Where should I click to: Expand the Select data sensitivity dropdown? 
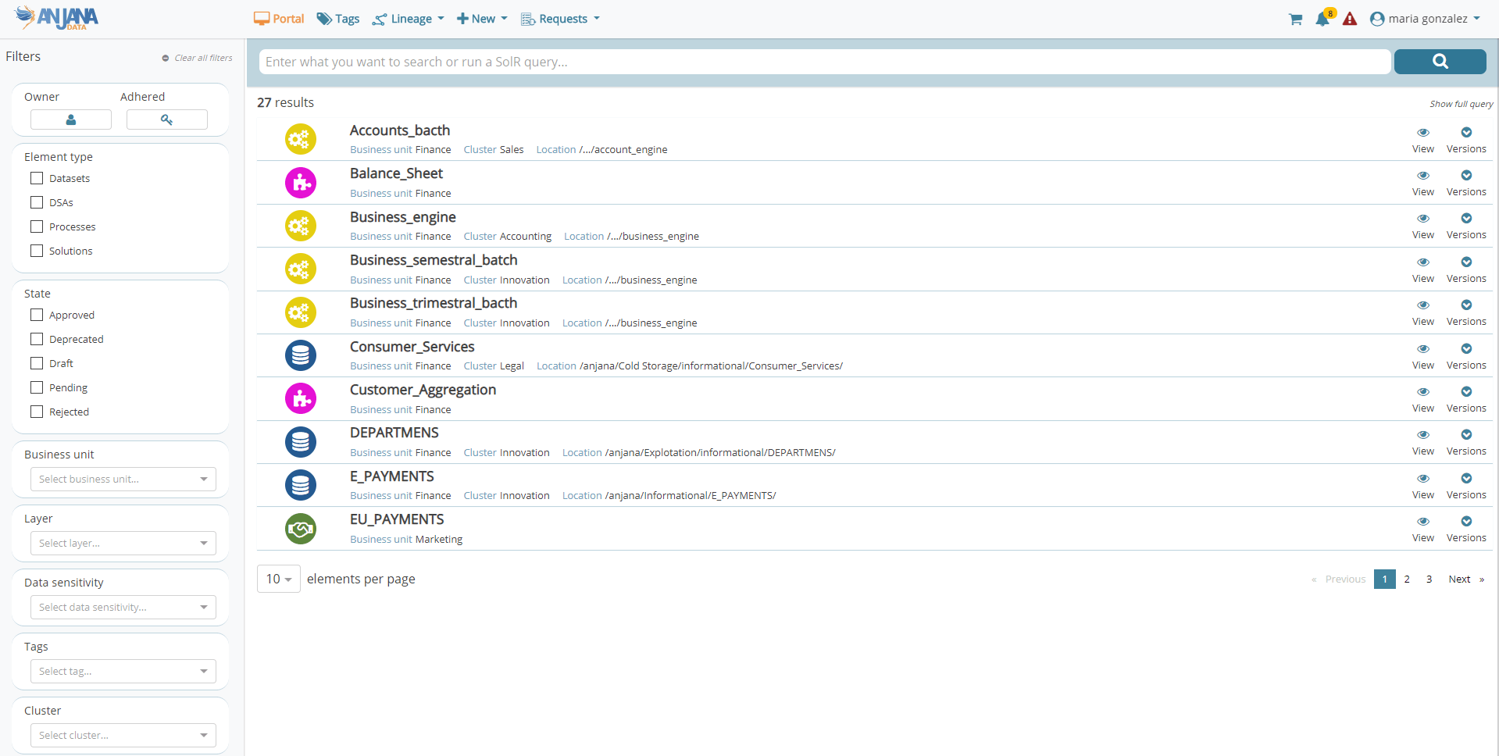tap(123, 607)
